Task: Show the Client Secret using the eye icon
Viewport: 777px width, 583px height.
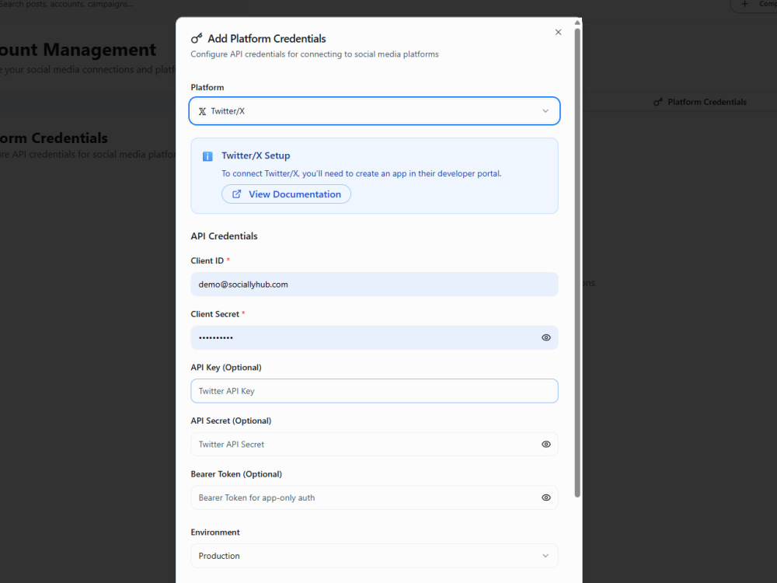Action: pyautogui.click(x=546, y=337)
